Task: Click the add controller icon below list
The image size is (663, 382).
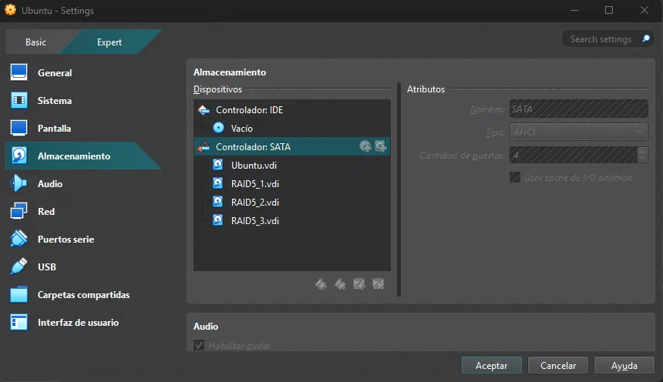Action: 321,284
